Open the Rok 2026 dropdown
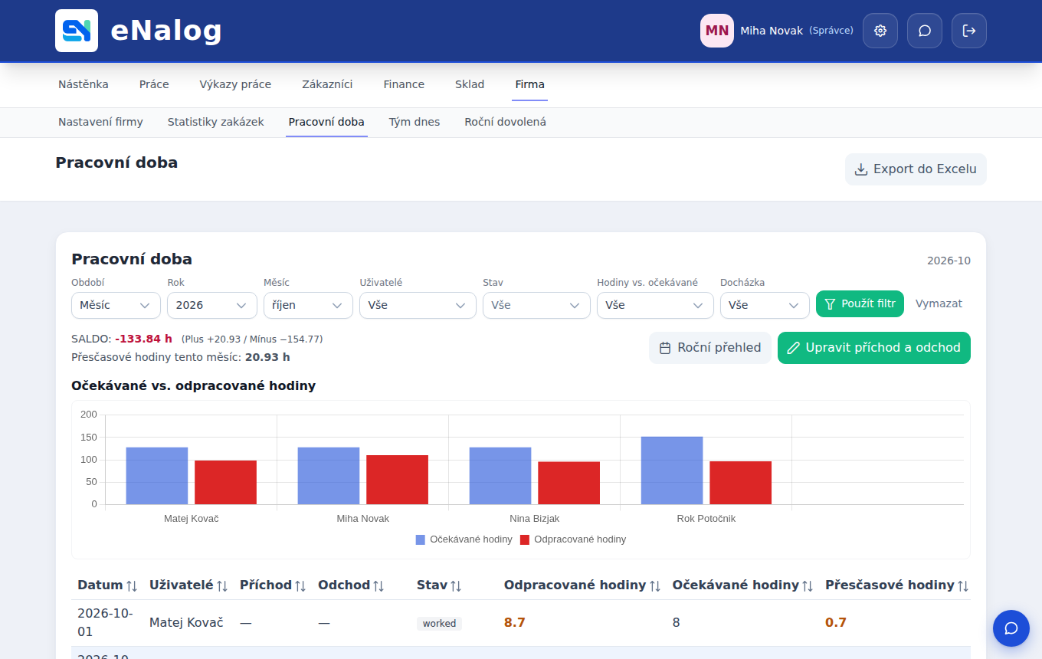 211,305
